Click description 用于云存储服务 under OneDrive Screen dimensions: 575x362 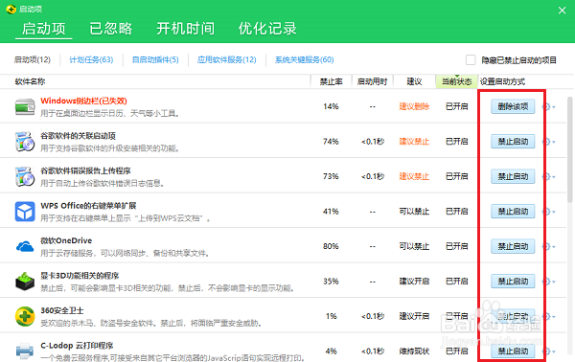125,253
